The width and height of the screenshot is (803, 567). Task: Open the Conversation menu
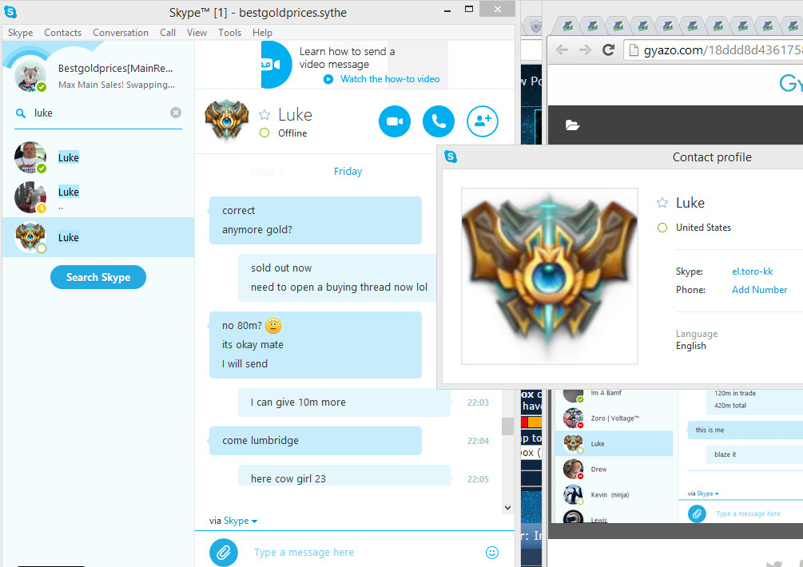click(x=121, y=32)
